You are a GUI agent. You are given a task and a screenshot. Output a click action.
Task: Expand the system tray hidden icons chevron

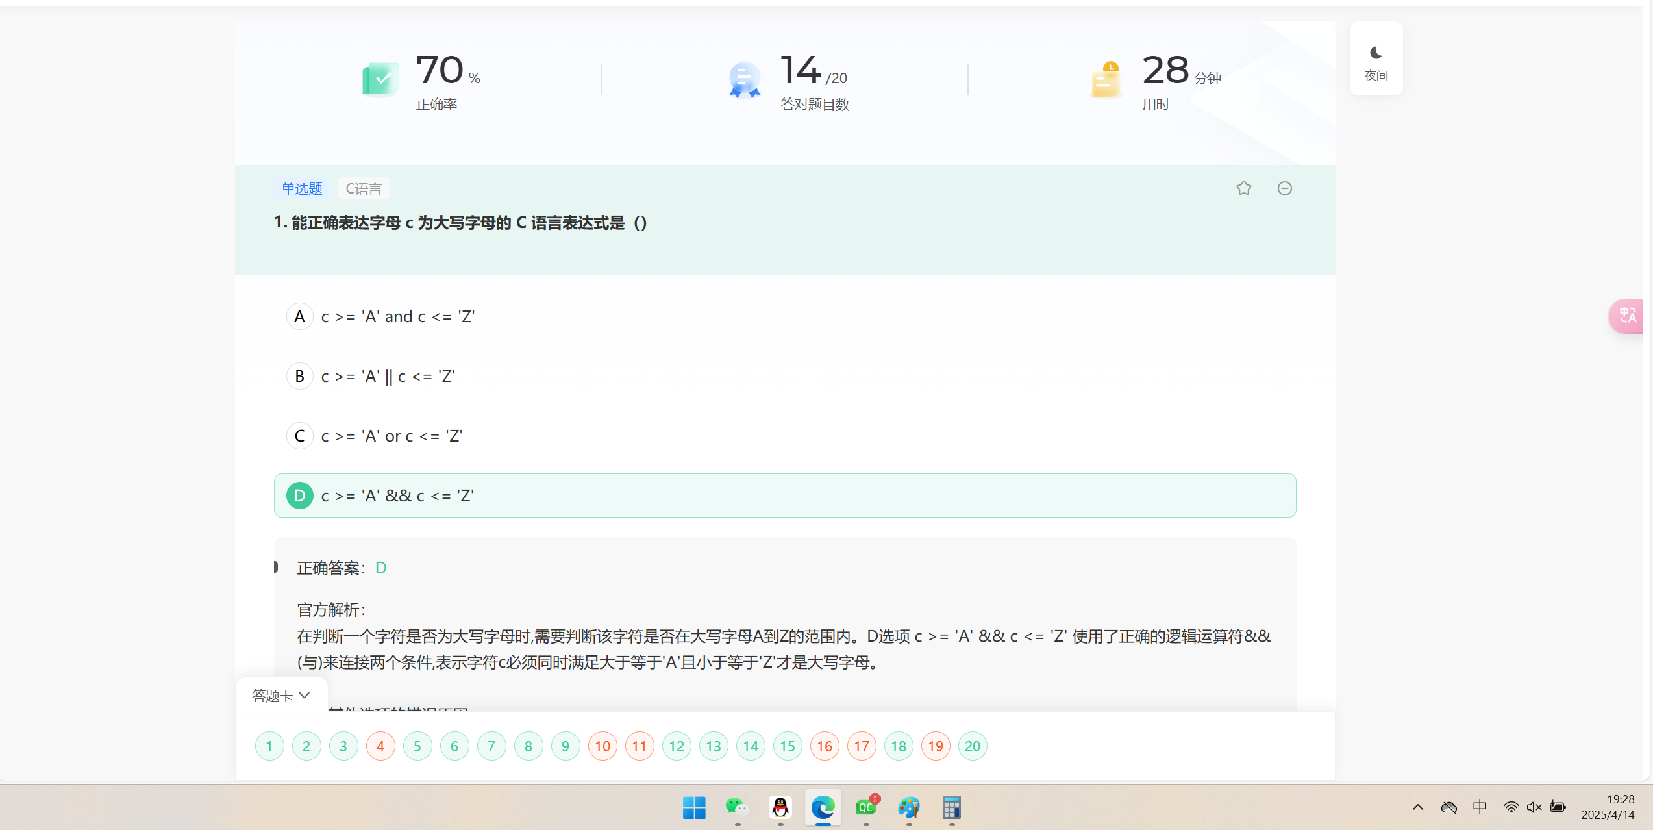1417,807
